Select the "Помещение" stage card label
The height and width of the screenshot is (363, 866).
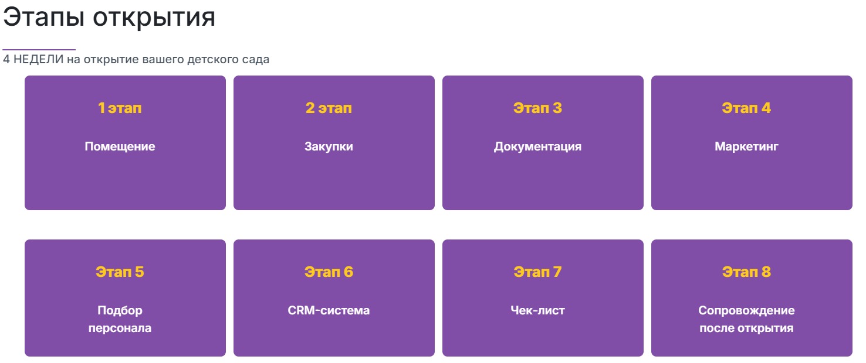point(120,146)
